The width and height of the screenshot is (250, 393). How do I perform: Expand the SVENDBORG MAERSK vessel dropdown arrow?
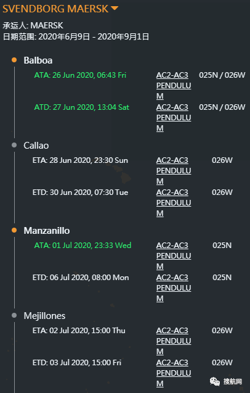(115, 8)
